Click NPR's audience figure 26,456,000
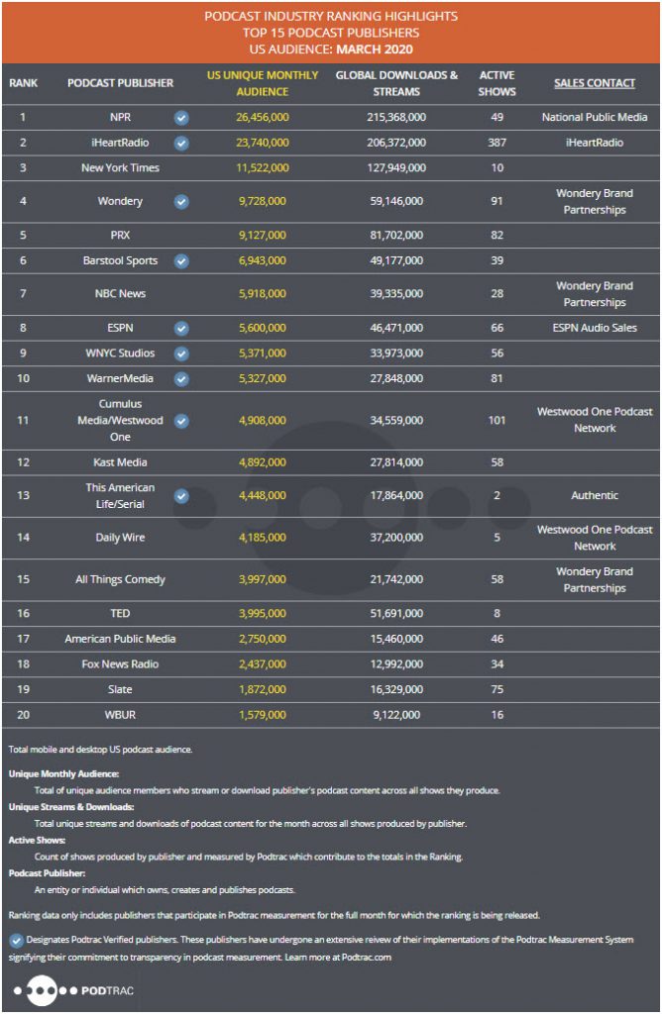 point(262,118)
